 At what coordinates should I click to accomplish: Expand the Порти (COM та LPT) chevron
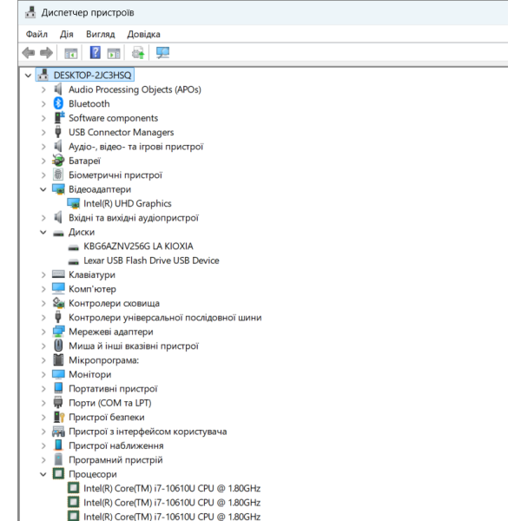tap(43, 403)
